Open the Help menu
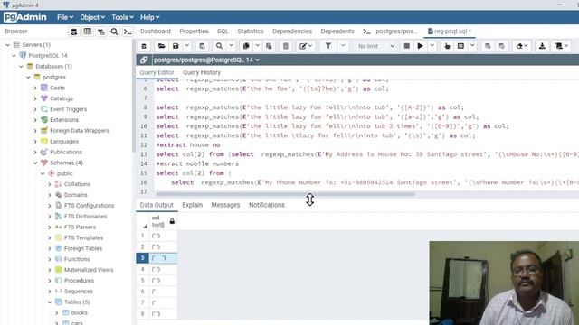Screen dimensions: 579x325 [149, 17]
